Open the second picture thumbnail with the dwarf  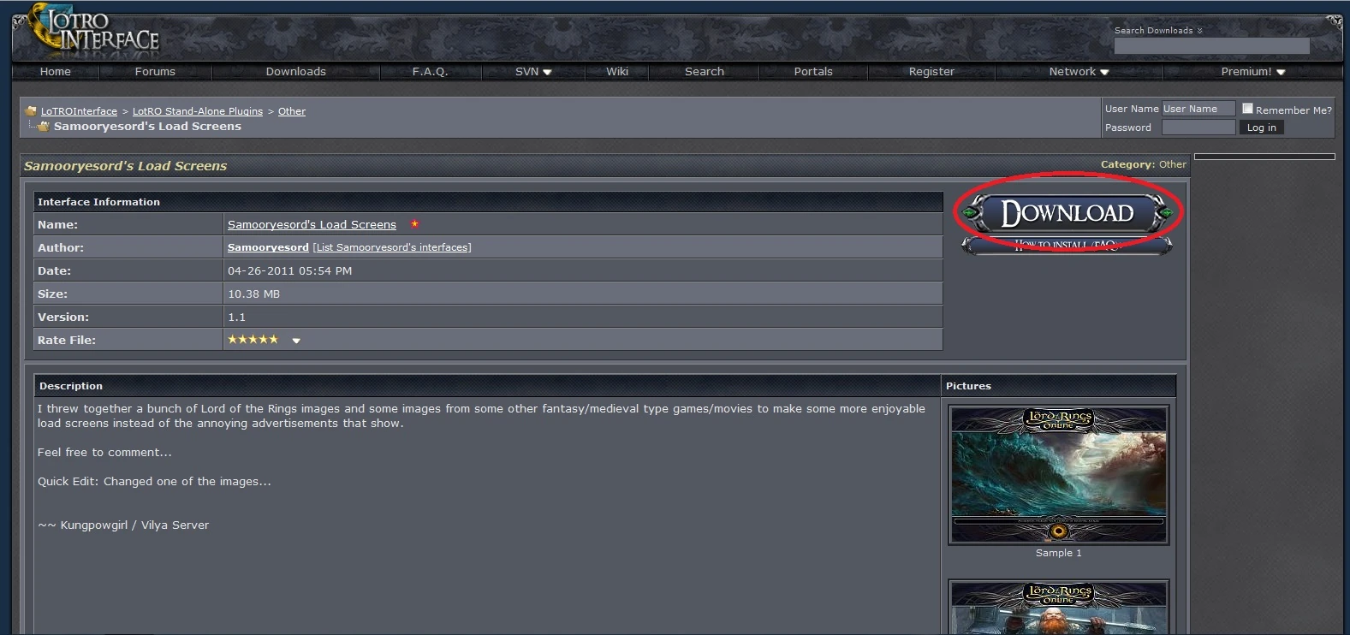click(1058, 608)
